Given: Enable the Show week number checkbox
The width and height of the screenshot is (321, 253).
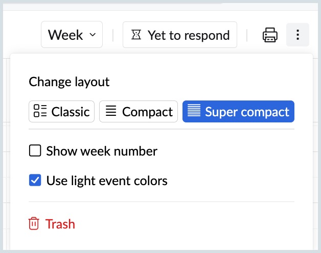Looking at the screenshot, I should point(35,151).
